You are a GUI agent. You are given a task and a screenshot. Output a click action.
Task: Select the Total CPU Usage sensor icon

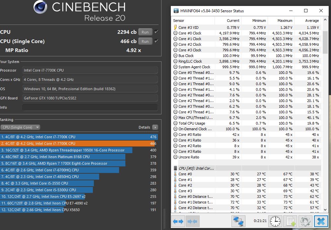coord(175,123)
